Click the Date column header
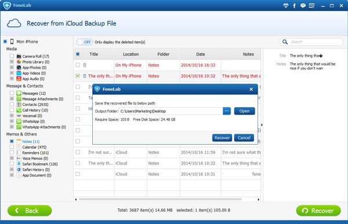This screenshot has height=224, width=348. click(x=201, y=54)
